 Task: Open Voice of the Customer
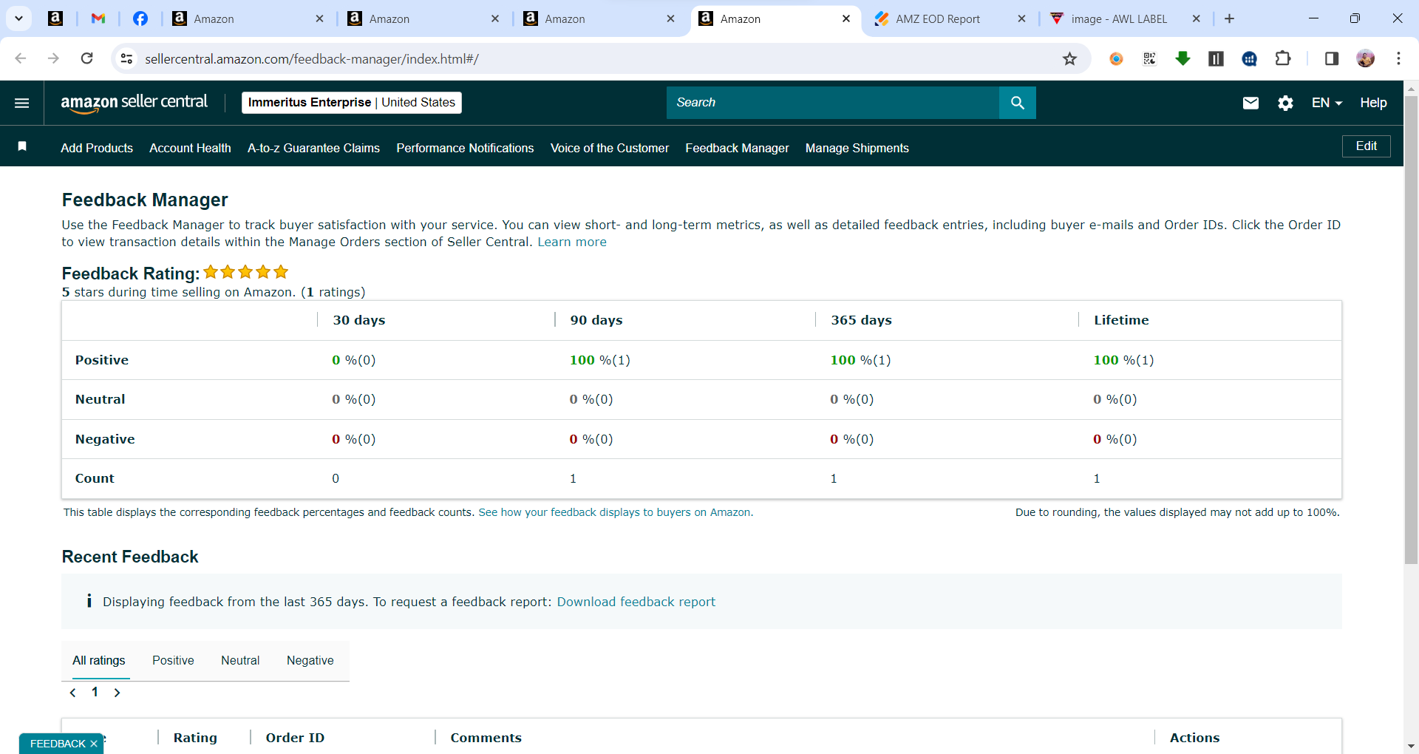tap(610, 148)
